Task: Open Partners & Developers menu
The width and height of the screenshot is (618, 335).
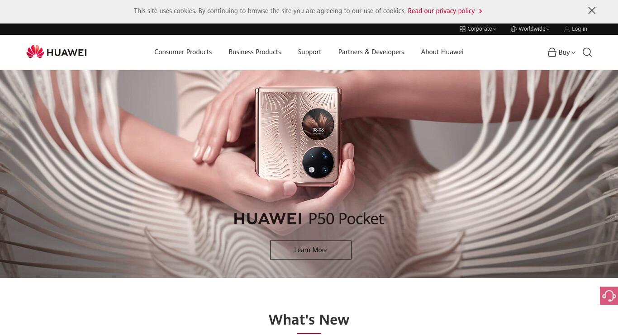Action: pyautogui.click(x=371, y=52)
